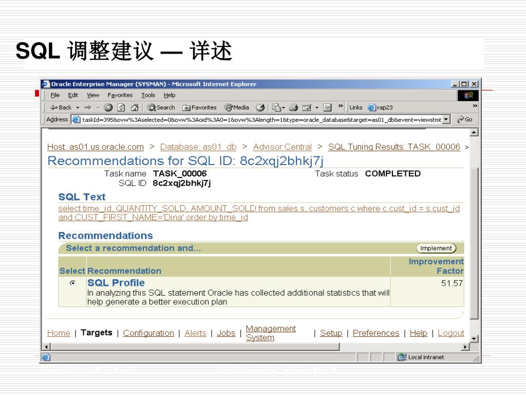Click the Local intranet zone icon

tap(402, 357)
